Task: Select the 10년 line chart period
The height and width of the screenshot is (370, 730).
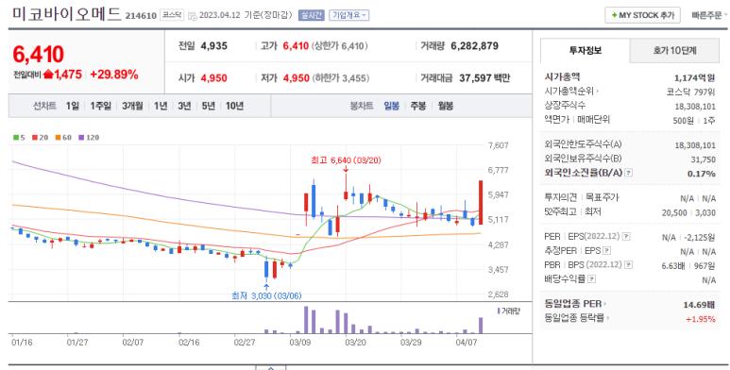Action: pyautogui.click(x=234, y=106)
